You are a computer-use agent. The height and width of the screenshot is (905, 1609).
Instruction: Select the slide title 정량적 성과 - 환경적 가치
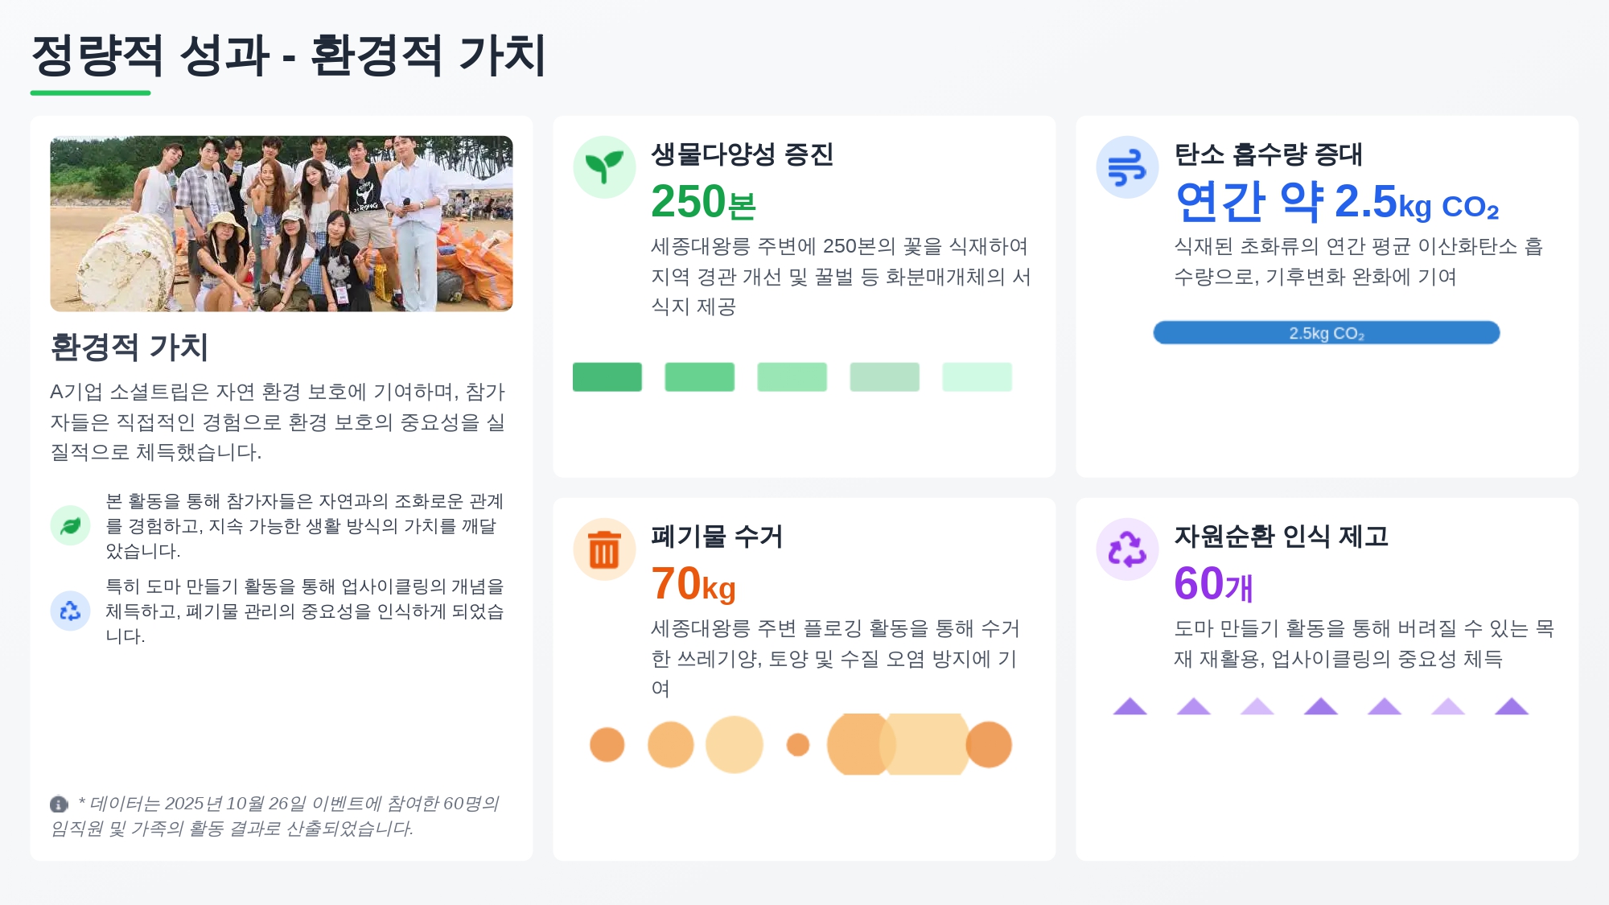tap(288, 56)
